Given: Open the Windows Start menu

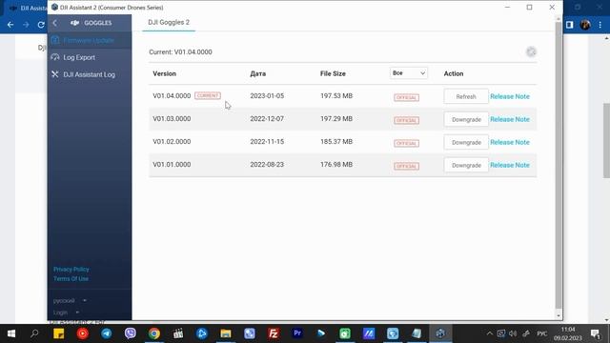Looking at the screenshot, I should click(x=11, y=333).
